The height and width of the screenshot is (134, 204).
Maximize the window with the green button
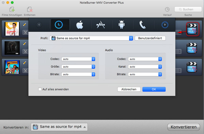[12, 2]
